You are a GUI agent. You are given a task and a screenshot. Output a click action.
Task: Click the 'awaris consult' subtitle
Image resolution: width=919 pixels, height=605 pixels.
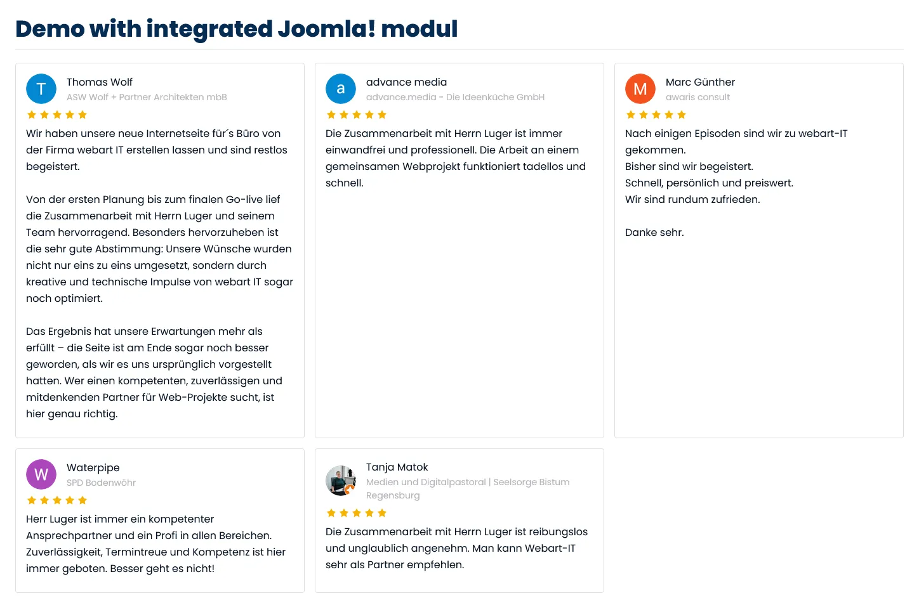click(698, 97)
